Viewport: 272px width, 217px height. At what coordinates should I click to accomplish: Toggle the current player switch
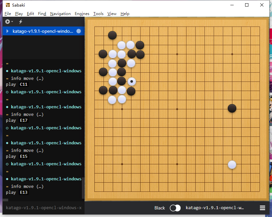coord(175,208)
